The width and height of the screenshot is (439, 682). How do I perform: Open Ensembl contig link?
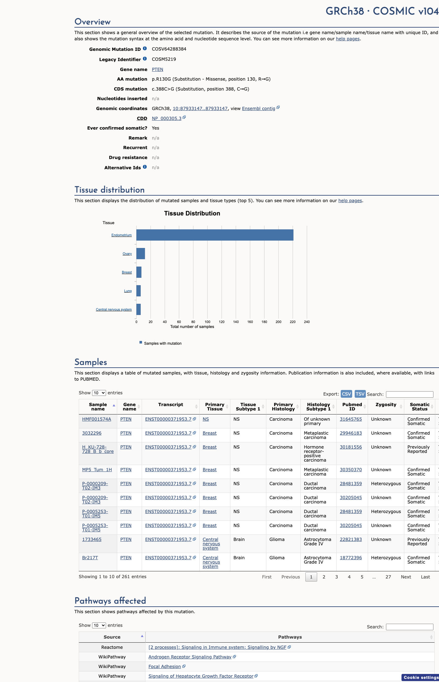[x=259, y=108]
